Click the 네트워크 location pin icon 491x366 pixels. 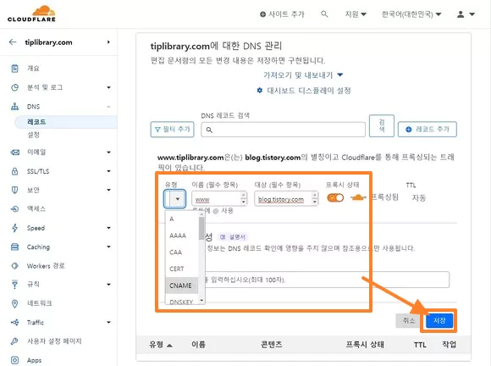14,303
